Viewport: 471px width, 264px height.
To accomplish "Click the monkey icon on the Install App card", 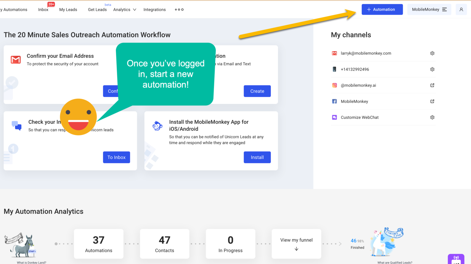I will [x=157, y=126].
